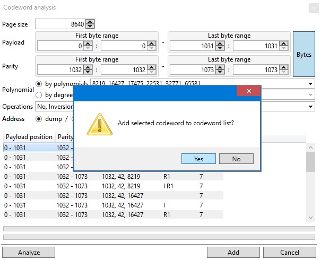Increase Page size with up arrow

(x=90, y=22)
